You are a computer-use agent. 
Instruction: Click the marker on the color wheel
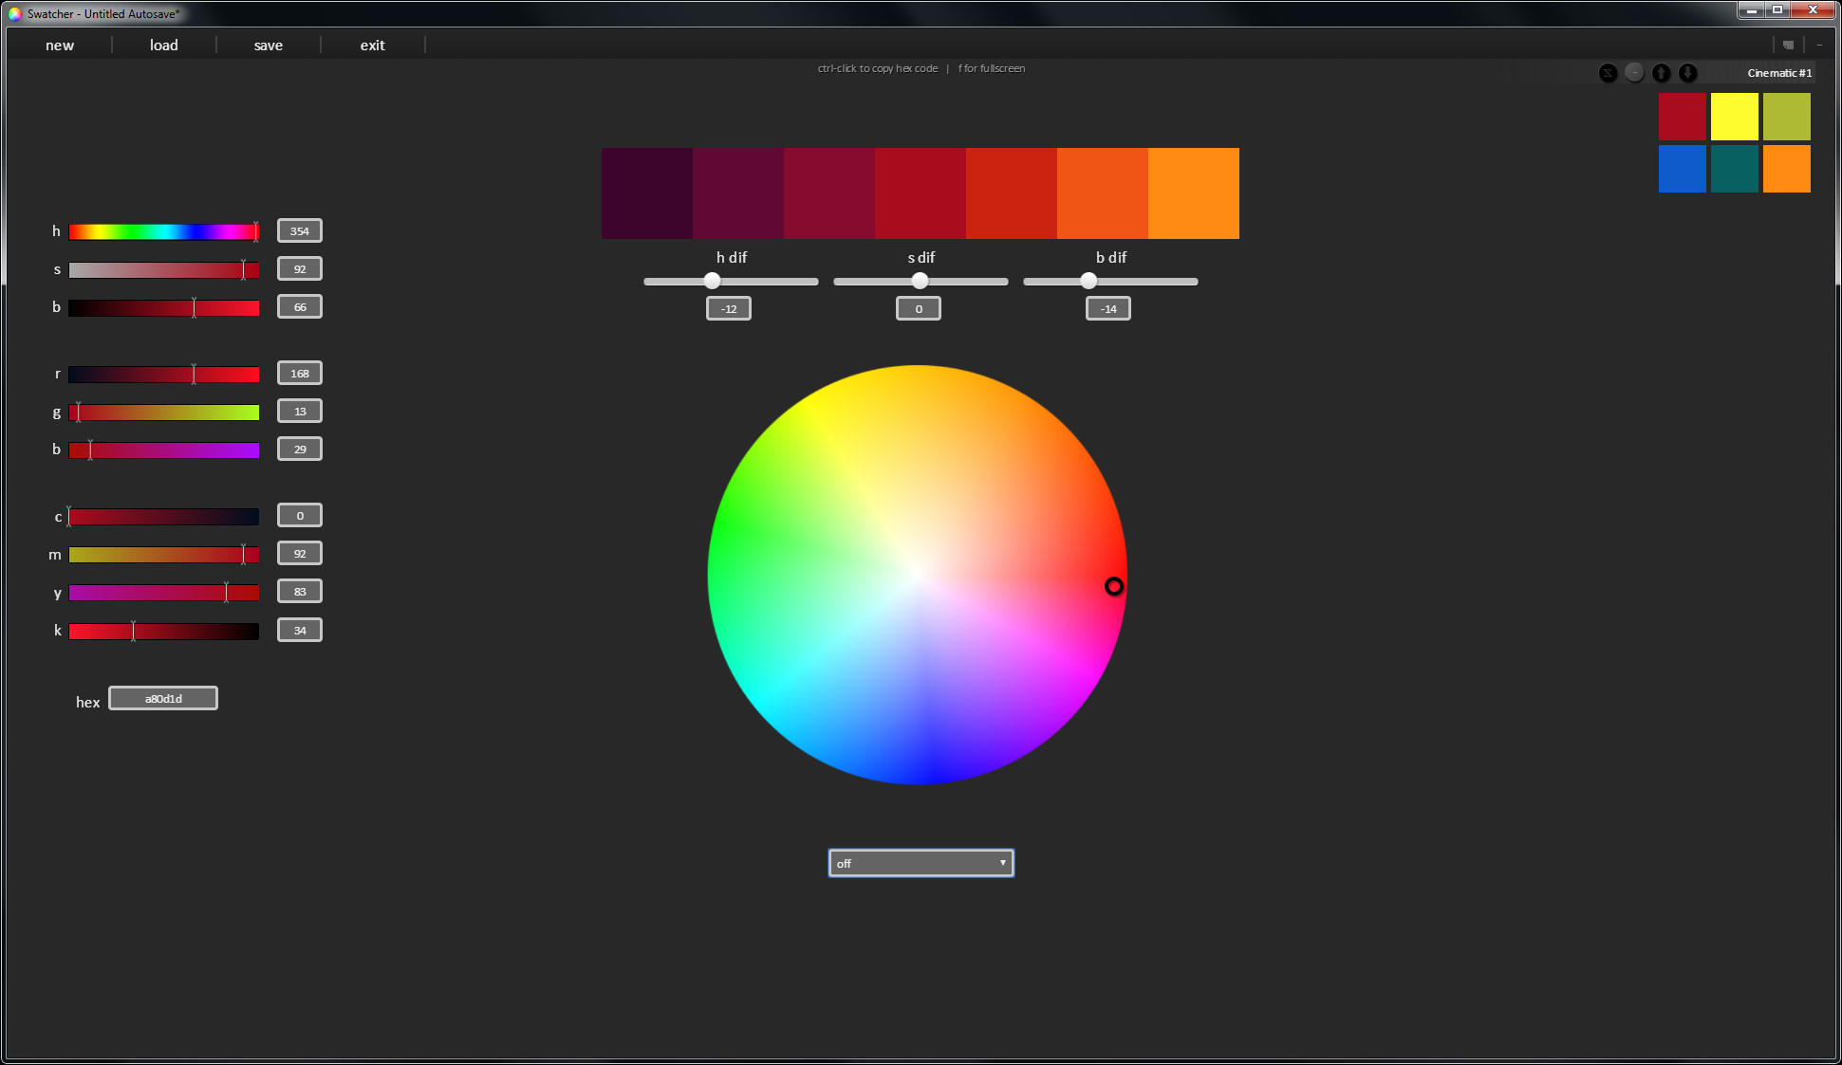click(1113, 587)
